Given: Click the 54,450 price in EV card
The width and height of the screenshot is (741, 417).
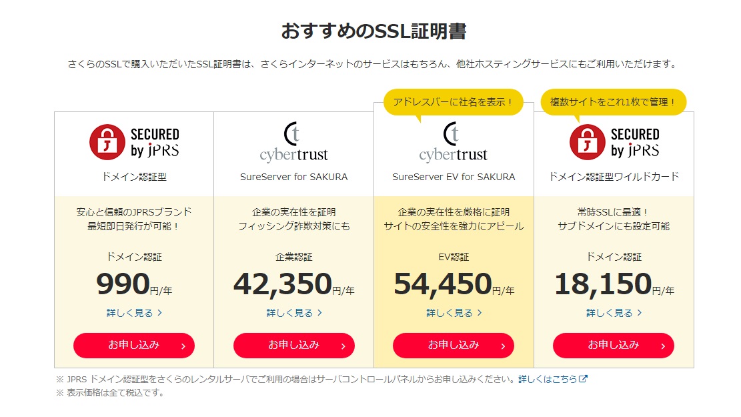Looking at the screenshot, I should 443,284.
